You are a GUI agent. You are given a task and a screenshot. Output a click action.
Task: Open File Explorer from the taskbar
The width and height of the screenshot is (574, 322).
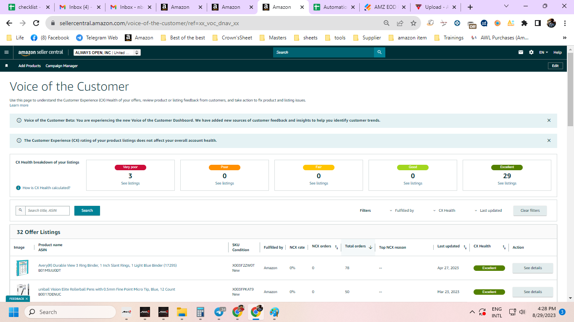(182, 312)
